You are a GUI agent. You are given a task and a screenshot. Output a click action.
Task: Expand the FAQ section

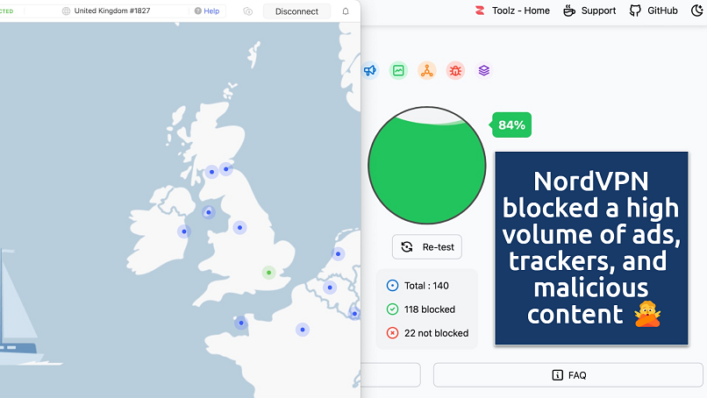click(569, 375)
